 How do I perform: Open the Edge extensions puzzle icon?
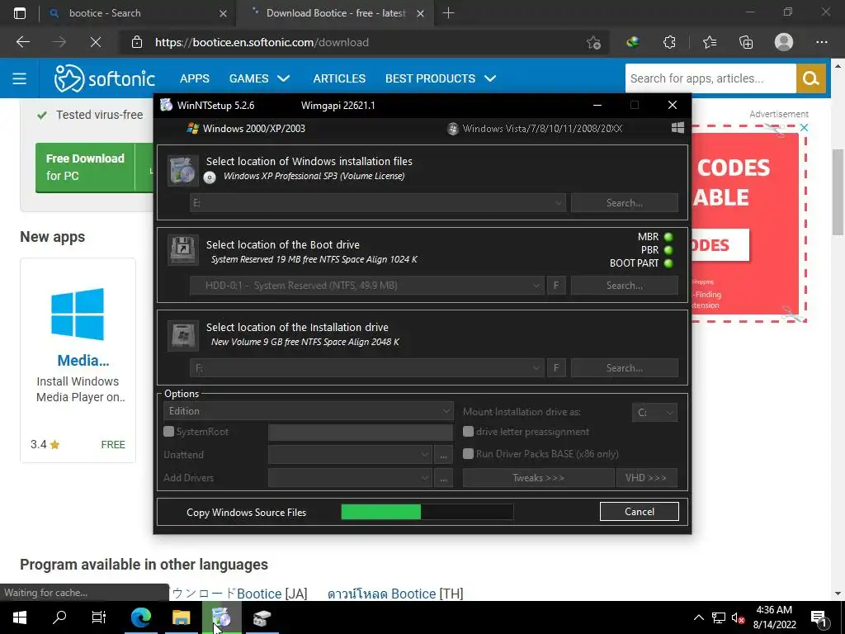coord(669,42)
